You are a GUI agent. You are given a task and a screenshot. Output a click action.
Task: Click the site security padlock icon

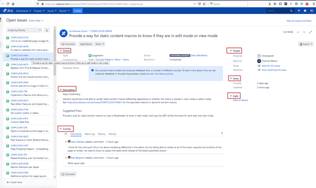(42, 4)
